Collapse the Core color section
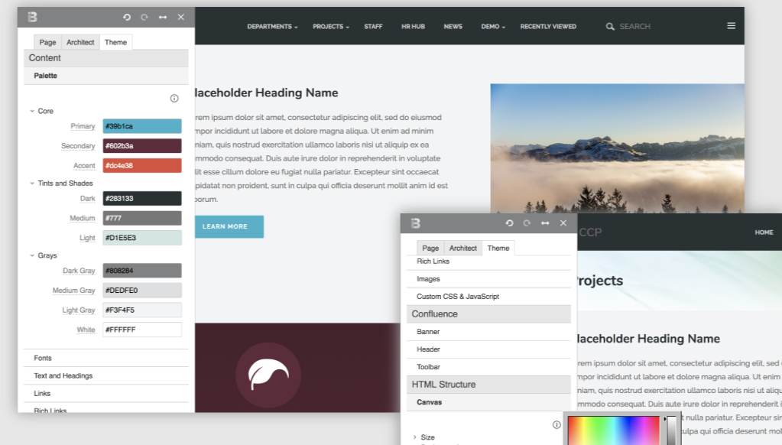This screenshot has width=782, height=445. coord(33,111)
